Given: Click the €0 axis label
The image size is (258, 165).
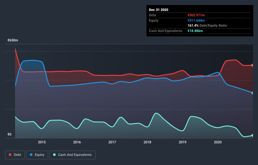Looking at the screenshot, I should click(9, 134).
